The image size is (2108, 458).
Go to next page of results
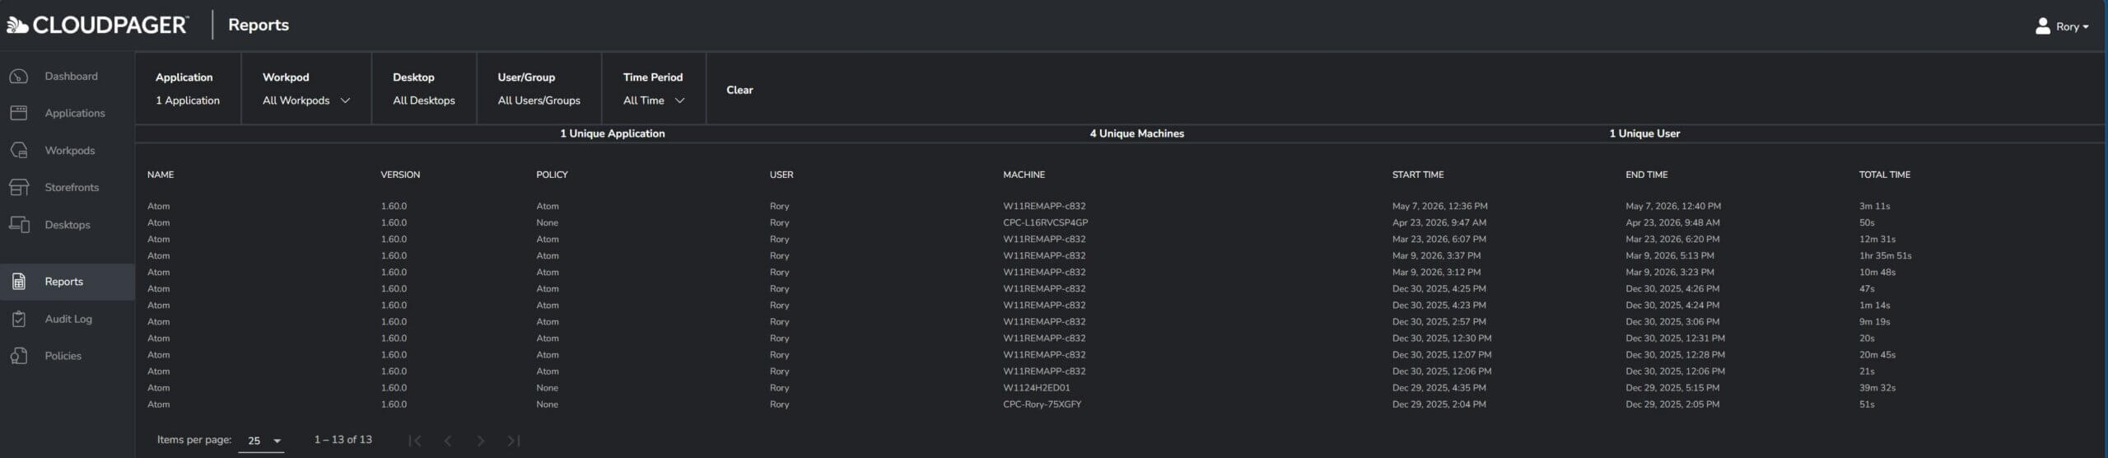[481, 441]
